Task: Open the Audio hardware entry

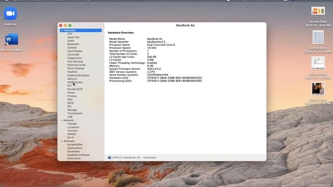Action: pos(71,41)
